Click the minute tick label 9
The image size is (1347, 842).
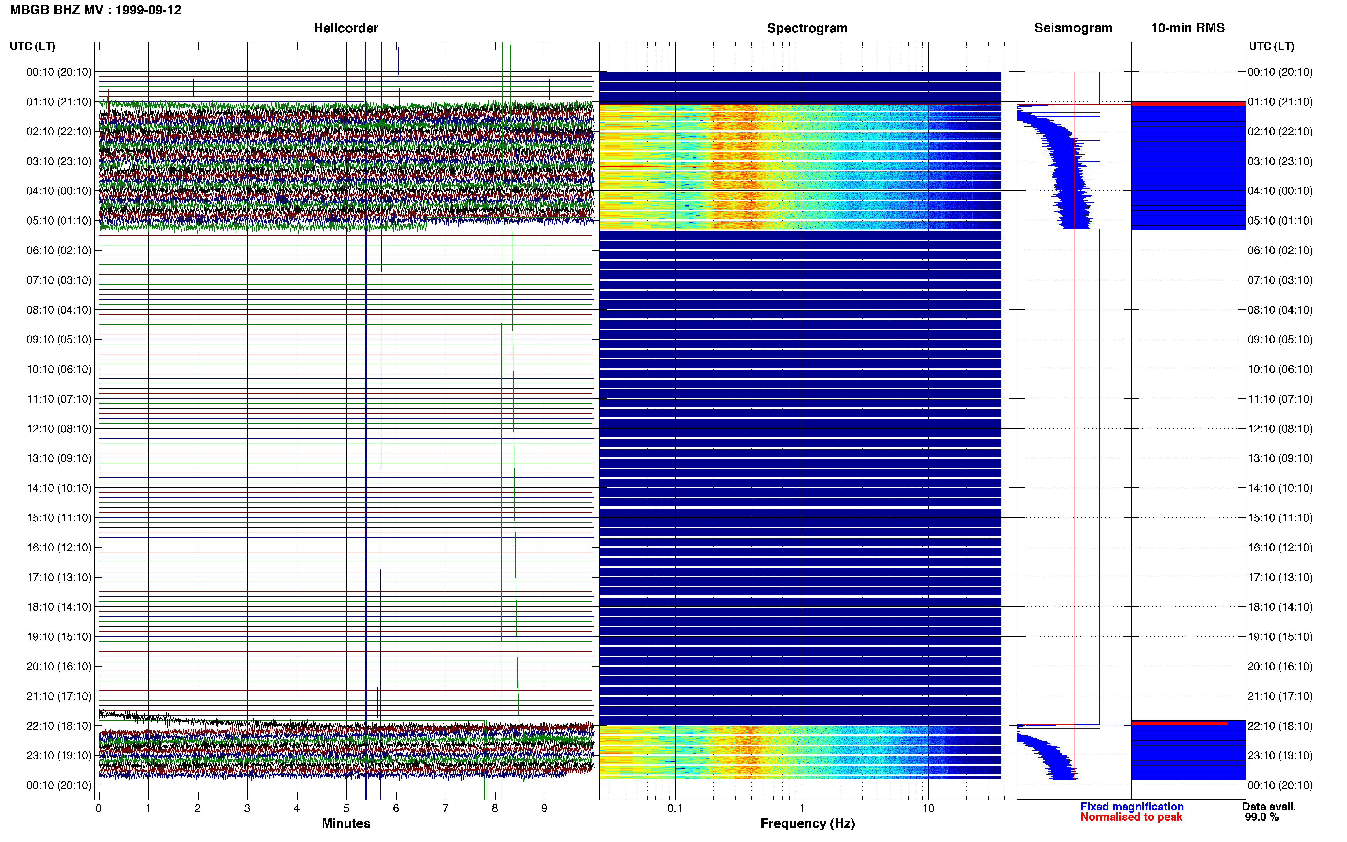pyautogui.click(x=545, y=808)
